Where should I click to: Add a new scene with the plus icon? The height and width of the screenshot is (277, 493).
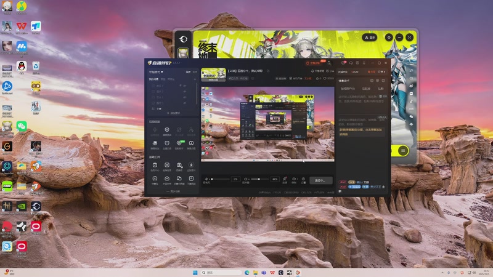(x=195, y=79)
